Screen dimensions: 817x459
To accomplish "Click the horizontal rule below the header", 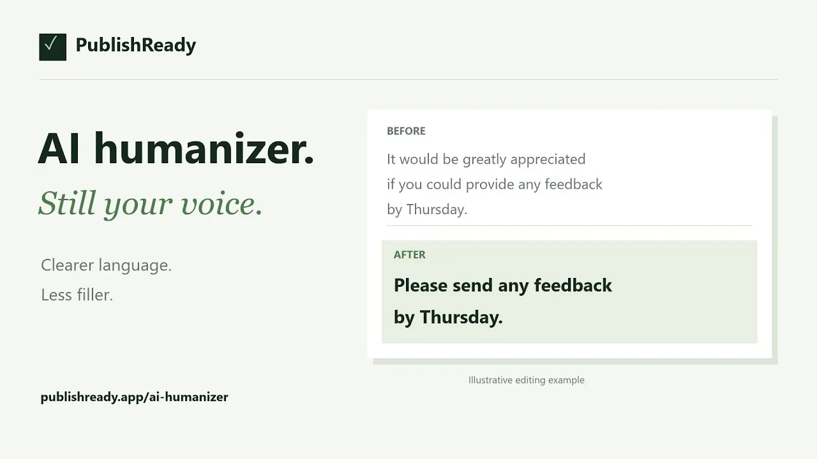I will coord(408,80).
